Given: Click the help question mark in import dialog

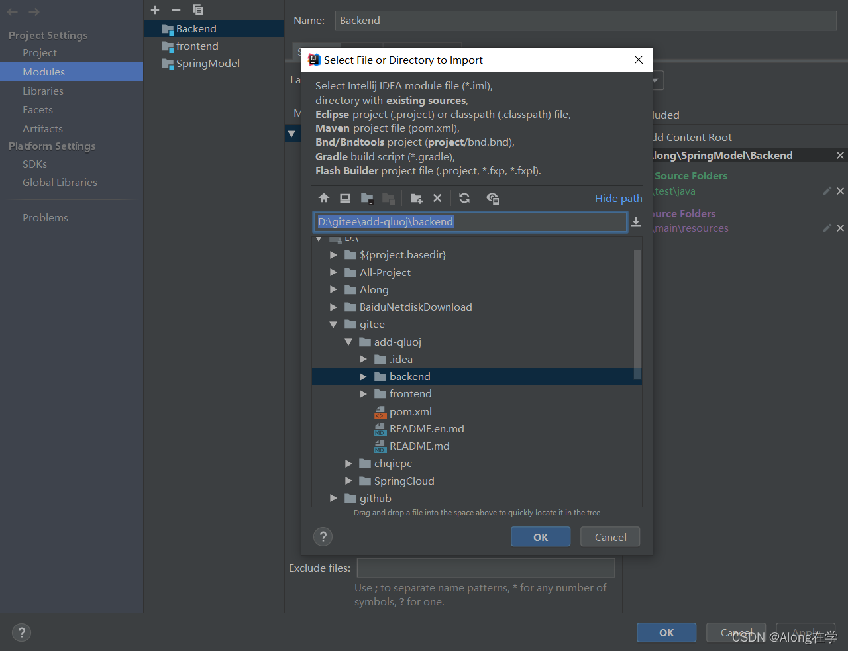Looking at the screenshot, I should (323, 536).
